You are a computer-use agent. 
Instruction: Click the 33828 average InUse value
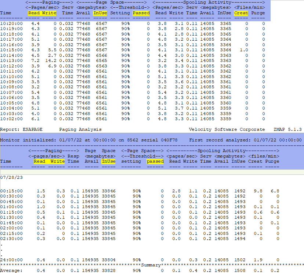coord(108,270)
